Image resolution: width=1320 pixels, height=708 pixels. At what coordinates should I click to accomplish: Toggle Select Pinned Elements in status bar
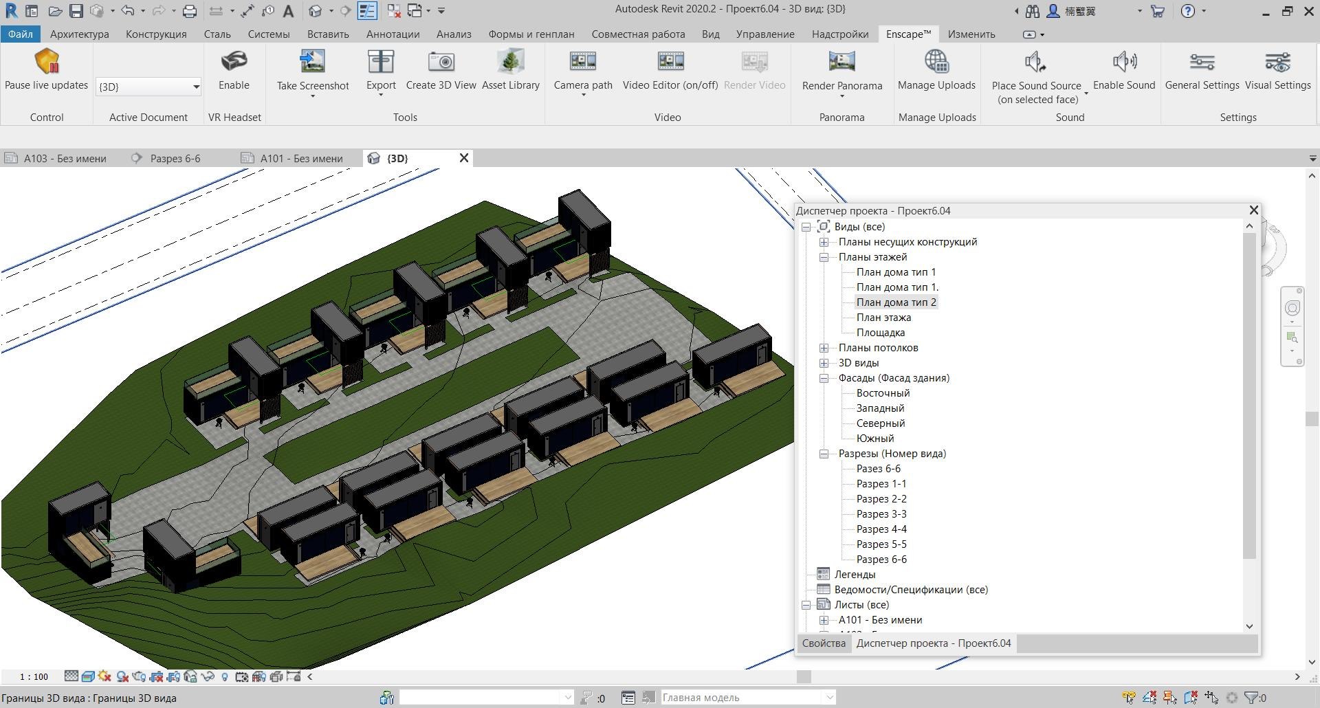pos(1170,698)
